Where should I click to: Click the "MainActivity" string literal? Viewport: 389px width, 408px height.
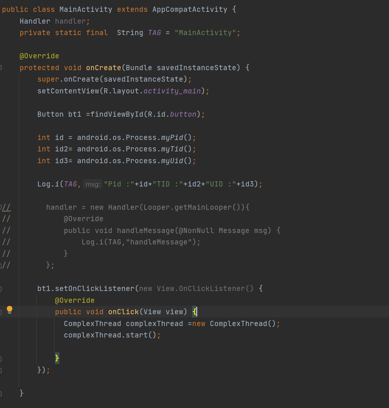click(x=205, y=33)
